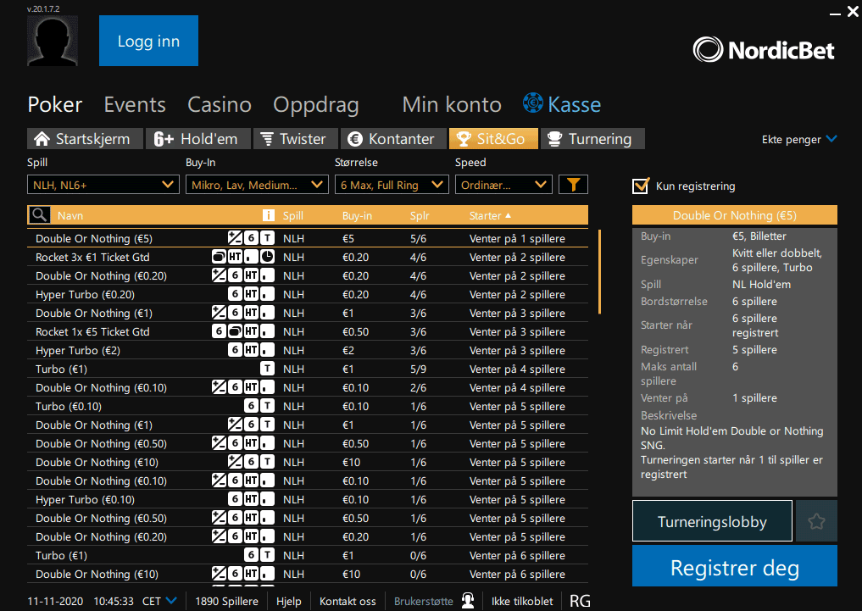Viewport: 862px width, 611px height.
Task: Click the 1890 Spillere status text
Action: pyautogui.click(x=226, y=601)
